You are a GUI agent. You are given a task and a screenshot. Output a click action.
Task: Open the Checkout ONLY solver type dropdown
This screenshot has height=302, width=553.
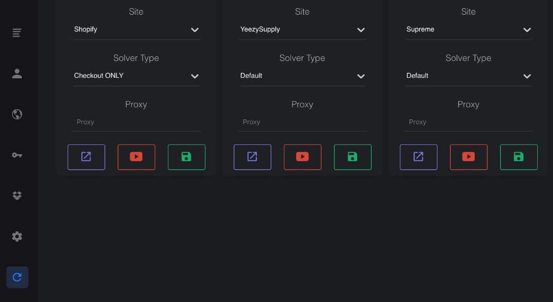tap(136, 76)
